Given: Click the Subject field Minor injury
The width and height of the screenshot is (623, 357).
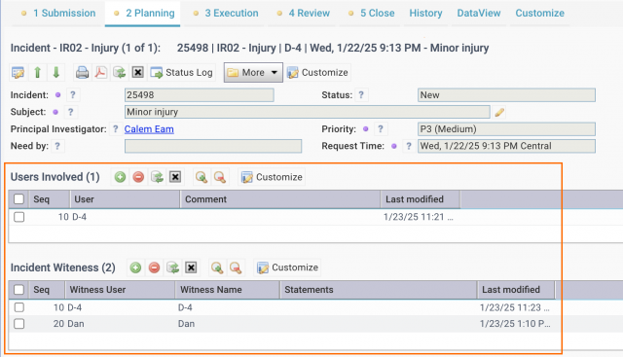Looking at the screenshot, I should point(308,112).
